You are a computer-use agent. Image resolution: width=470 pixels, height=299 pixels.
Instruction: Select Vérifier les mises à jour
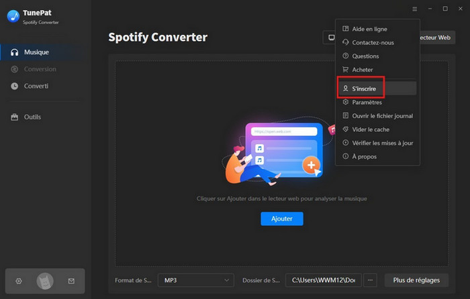pos(377,143)
